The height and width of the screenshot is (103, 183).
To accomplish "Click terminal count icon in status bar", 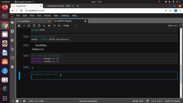I will click(17, 101).
